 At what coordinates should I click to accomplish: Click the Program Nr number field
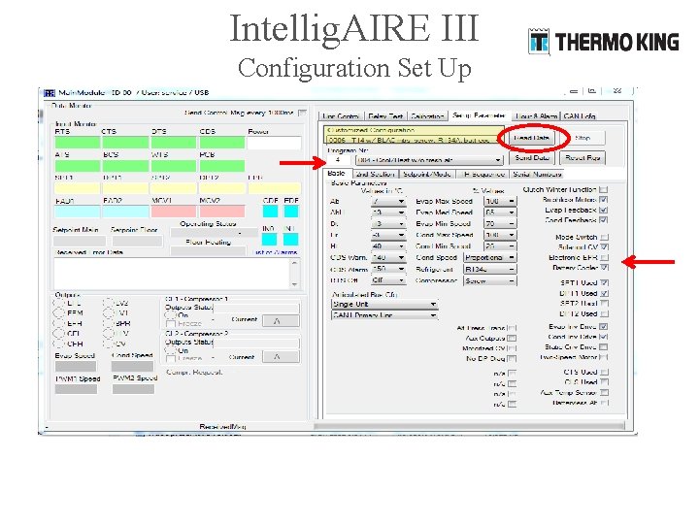pos(338,159)
